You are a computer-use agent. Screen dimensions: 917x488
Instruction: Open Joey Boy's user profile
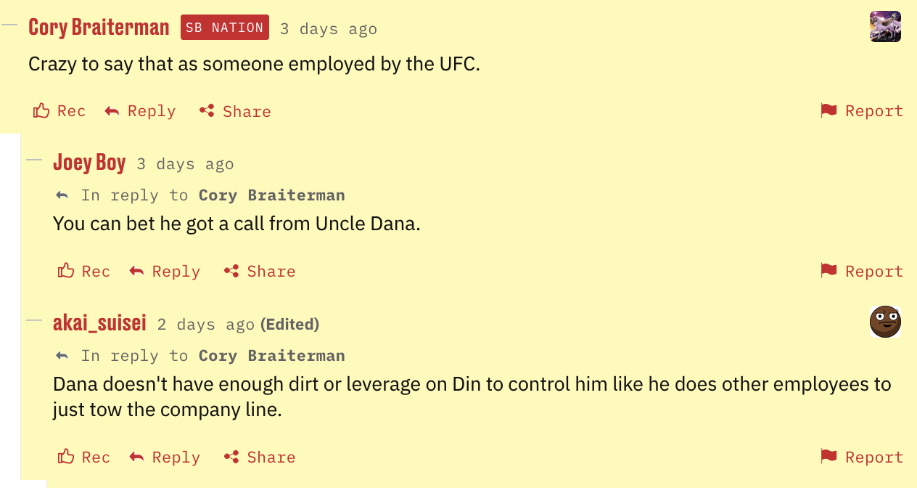click(x=89, y=163)
